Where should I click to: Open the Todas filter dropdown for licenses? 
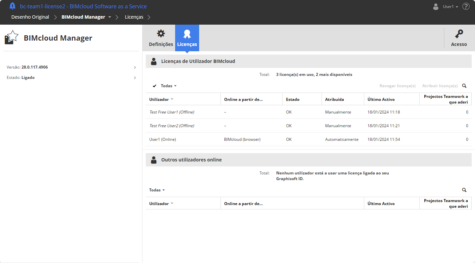click(x=168, y=86)
